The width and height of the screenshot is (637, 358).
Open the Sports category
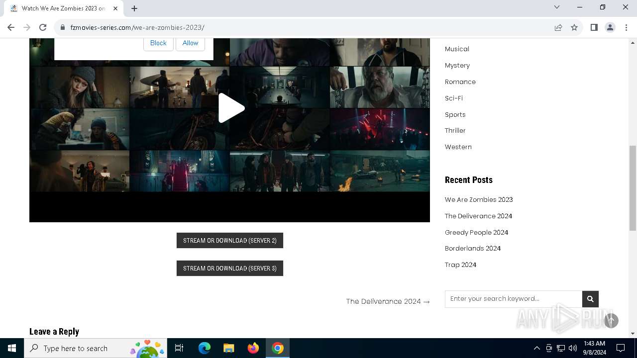tap(455, 114)
